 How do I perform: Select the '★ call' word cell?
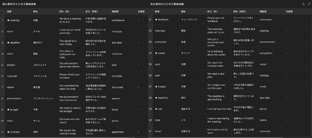(159, 109)
